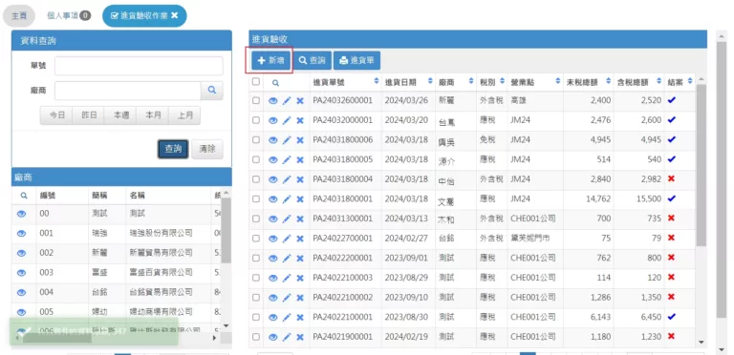Check row PA24031800005 checkbox

(x=255, y=159)
